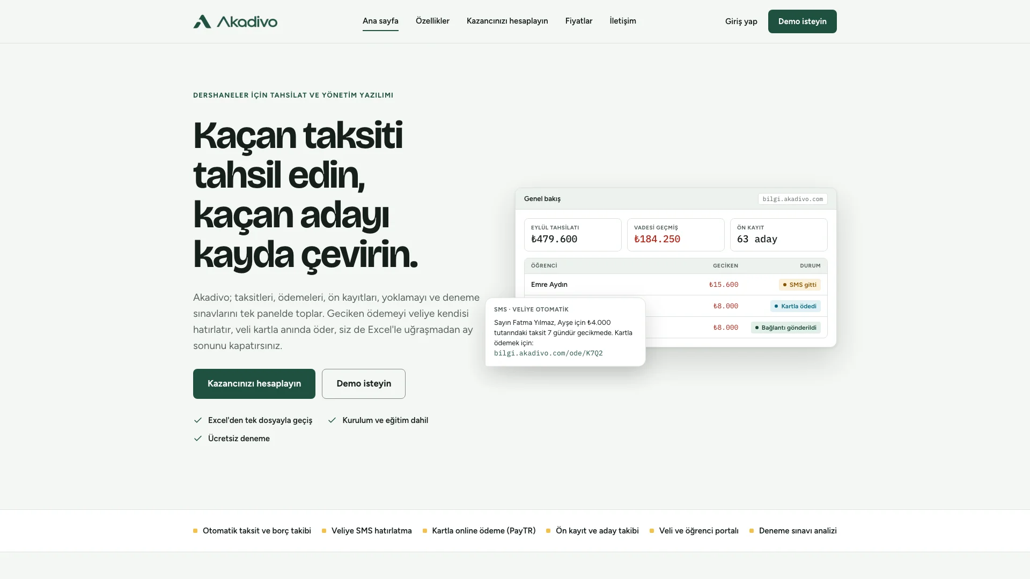Screen dimensions: 1030x579
Task: Click checkmark beside Kurulum ve eğitim dahil
Action: pyautogui.click(x=332, y=420)
